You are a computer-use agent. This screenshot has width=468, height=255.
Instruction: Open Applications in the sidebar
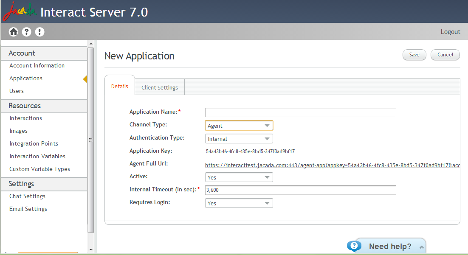(x=26, y=78)
